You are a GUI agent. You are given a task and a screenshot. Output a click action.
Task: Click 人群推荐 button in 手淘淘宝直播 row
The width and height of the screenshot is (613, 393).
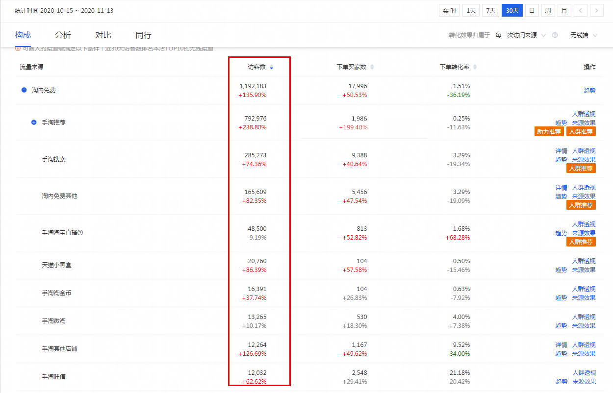point(581,242)
